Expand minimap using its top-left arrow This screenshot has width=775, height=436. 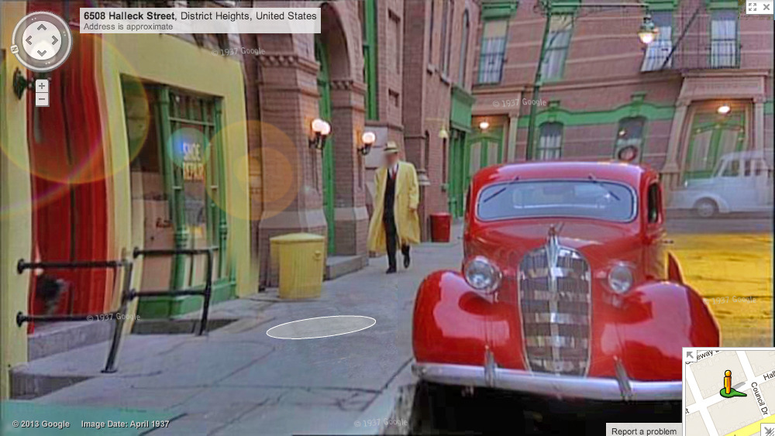click(x=690, y=355)
